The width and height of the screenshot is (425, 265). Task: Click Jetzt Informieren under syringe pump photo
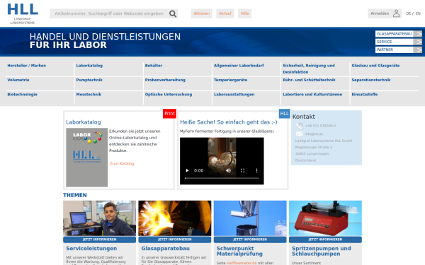[326, 240]
